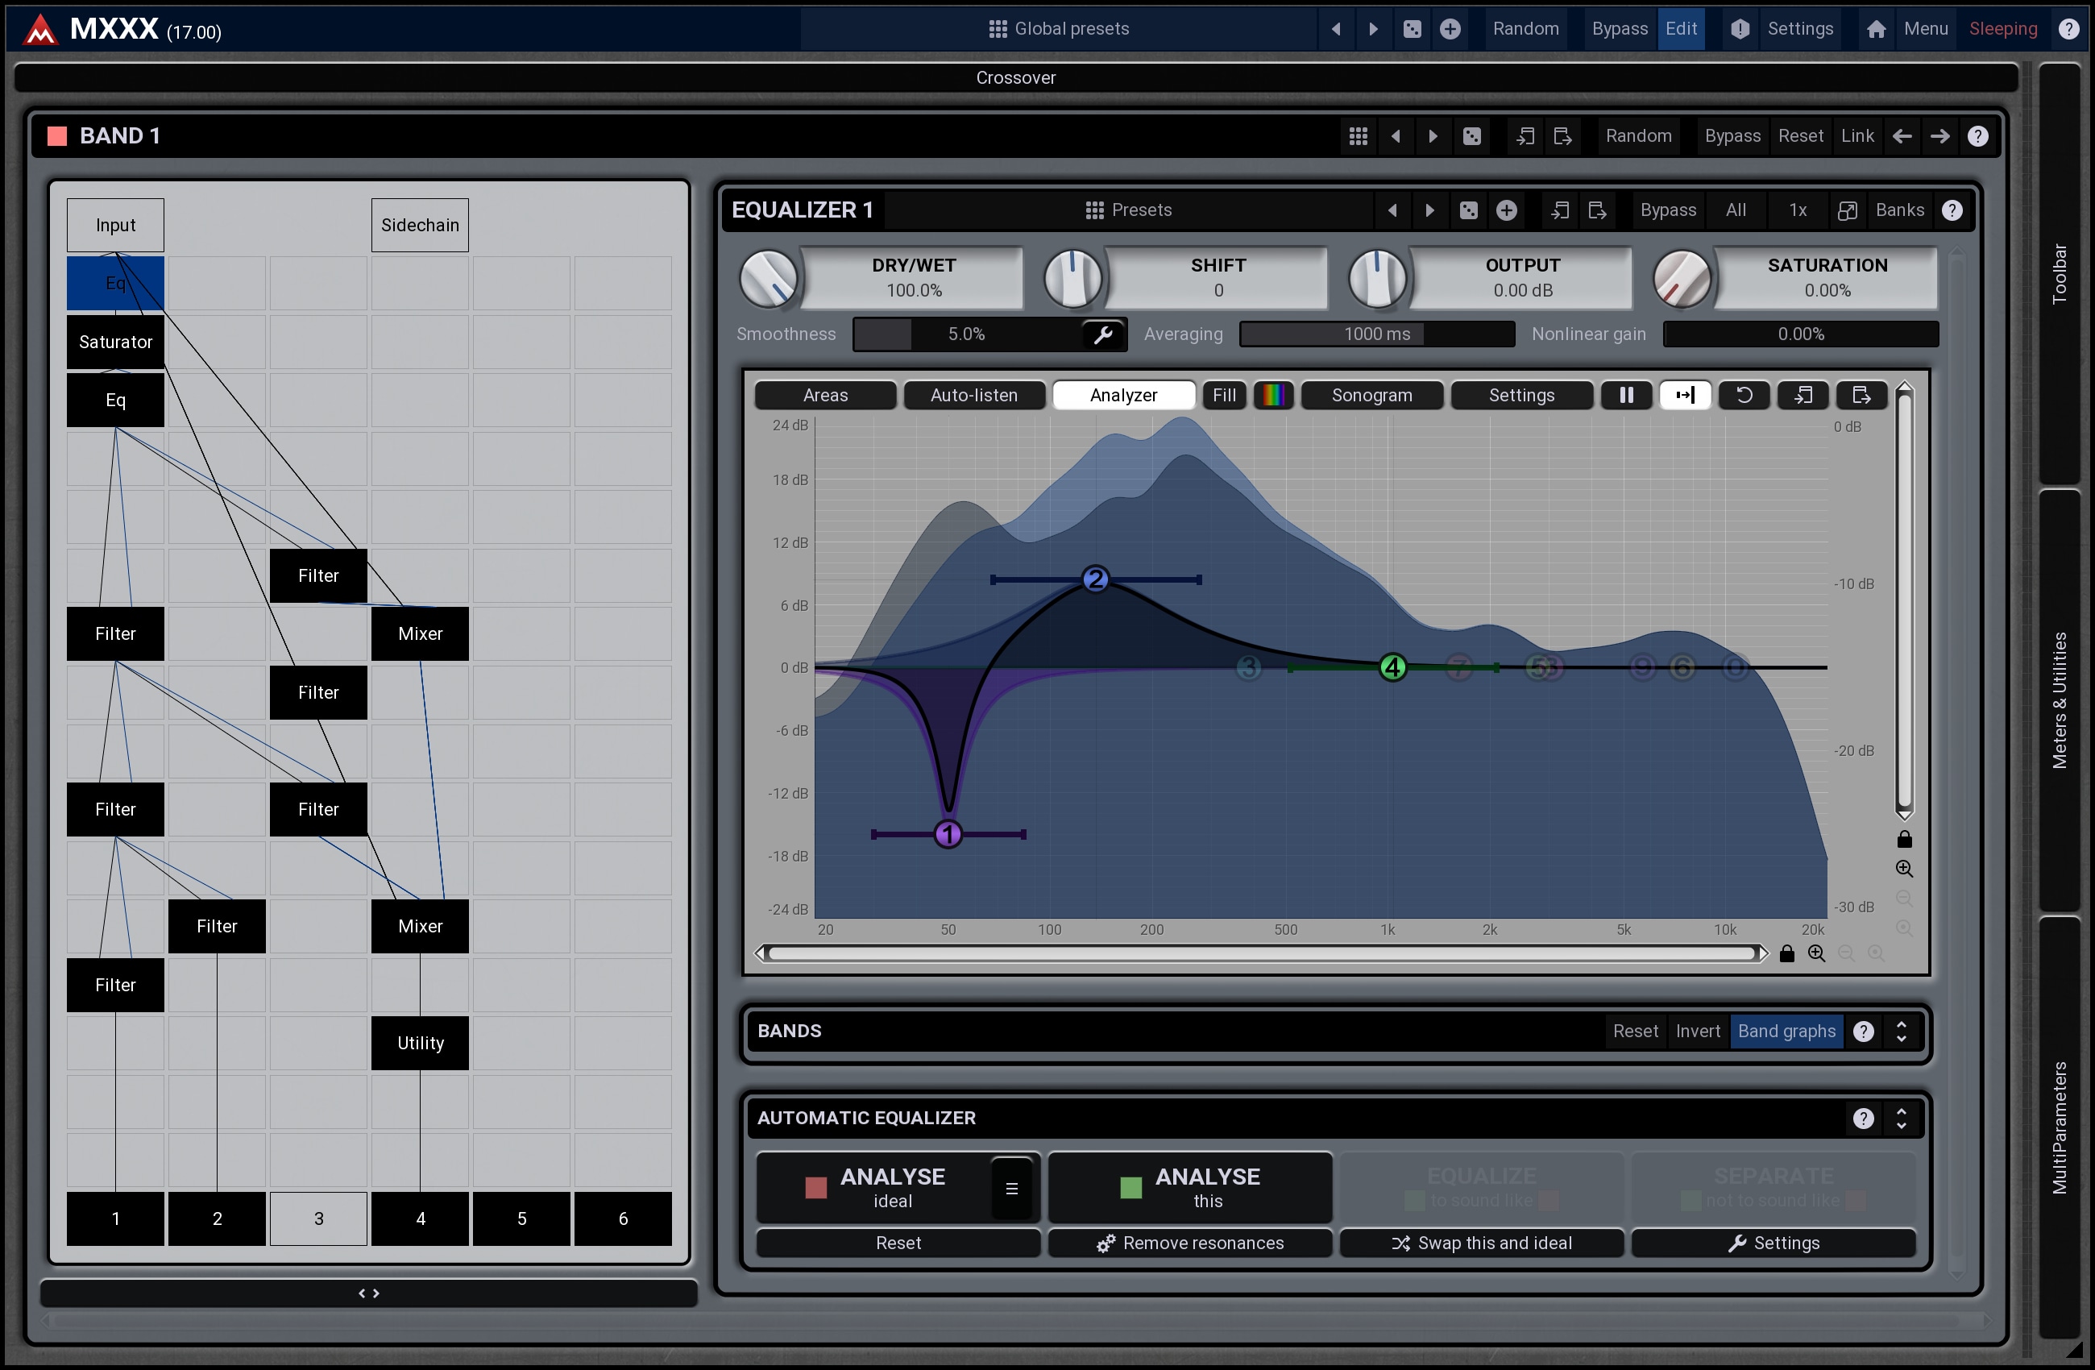Click the Averaging 1000 ms slider
The width and height of the screenshot is (2095, 1370).
click(x=1377, y=334)
